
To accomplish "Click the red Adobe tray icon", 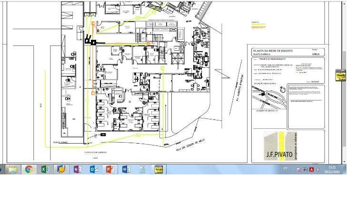I will pos(312,169).
